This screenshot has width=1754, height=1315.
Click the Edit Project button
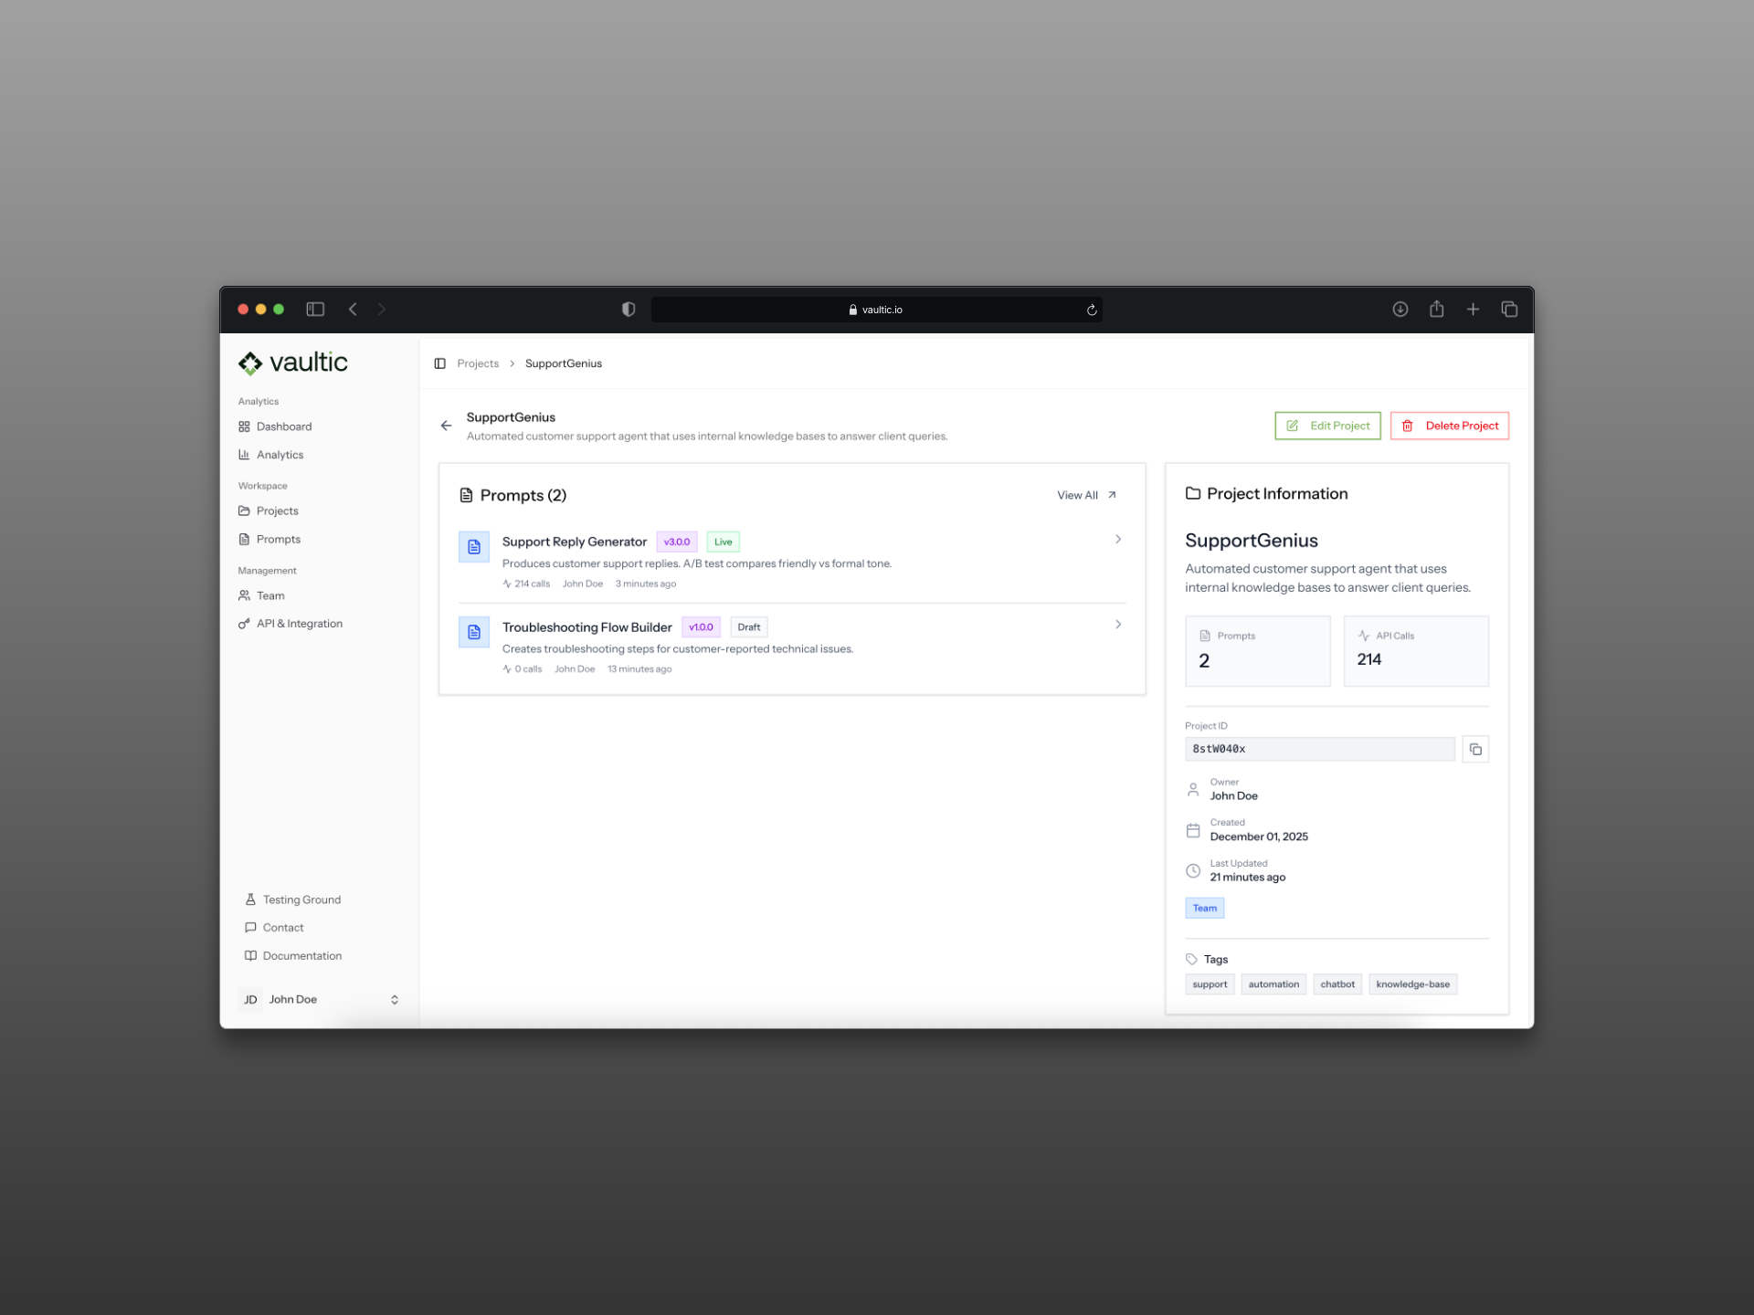(x=1327, y=425)
